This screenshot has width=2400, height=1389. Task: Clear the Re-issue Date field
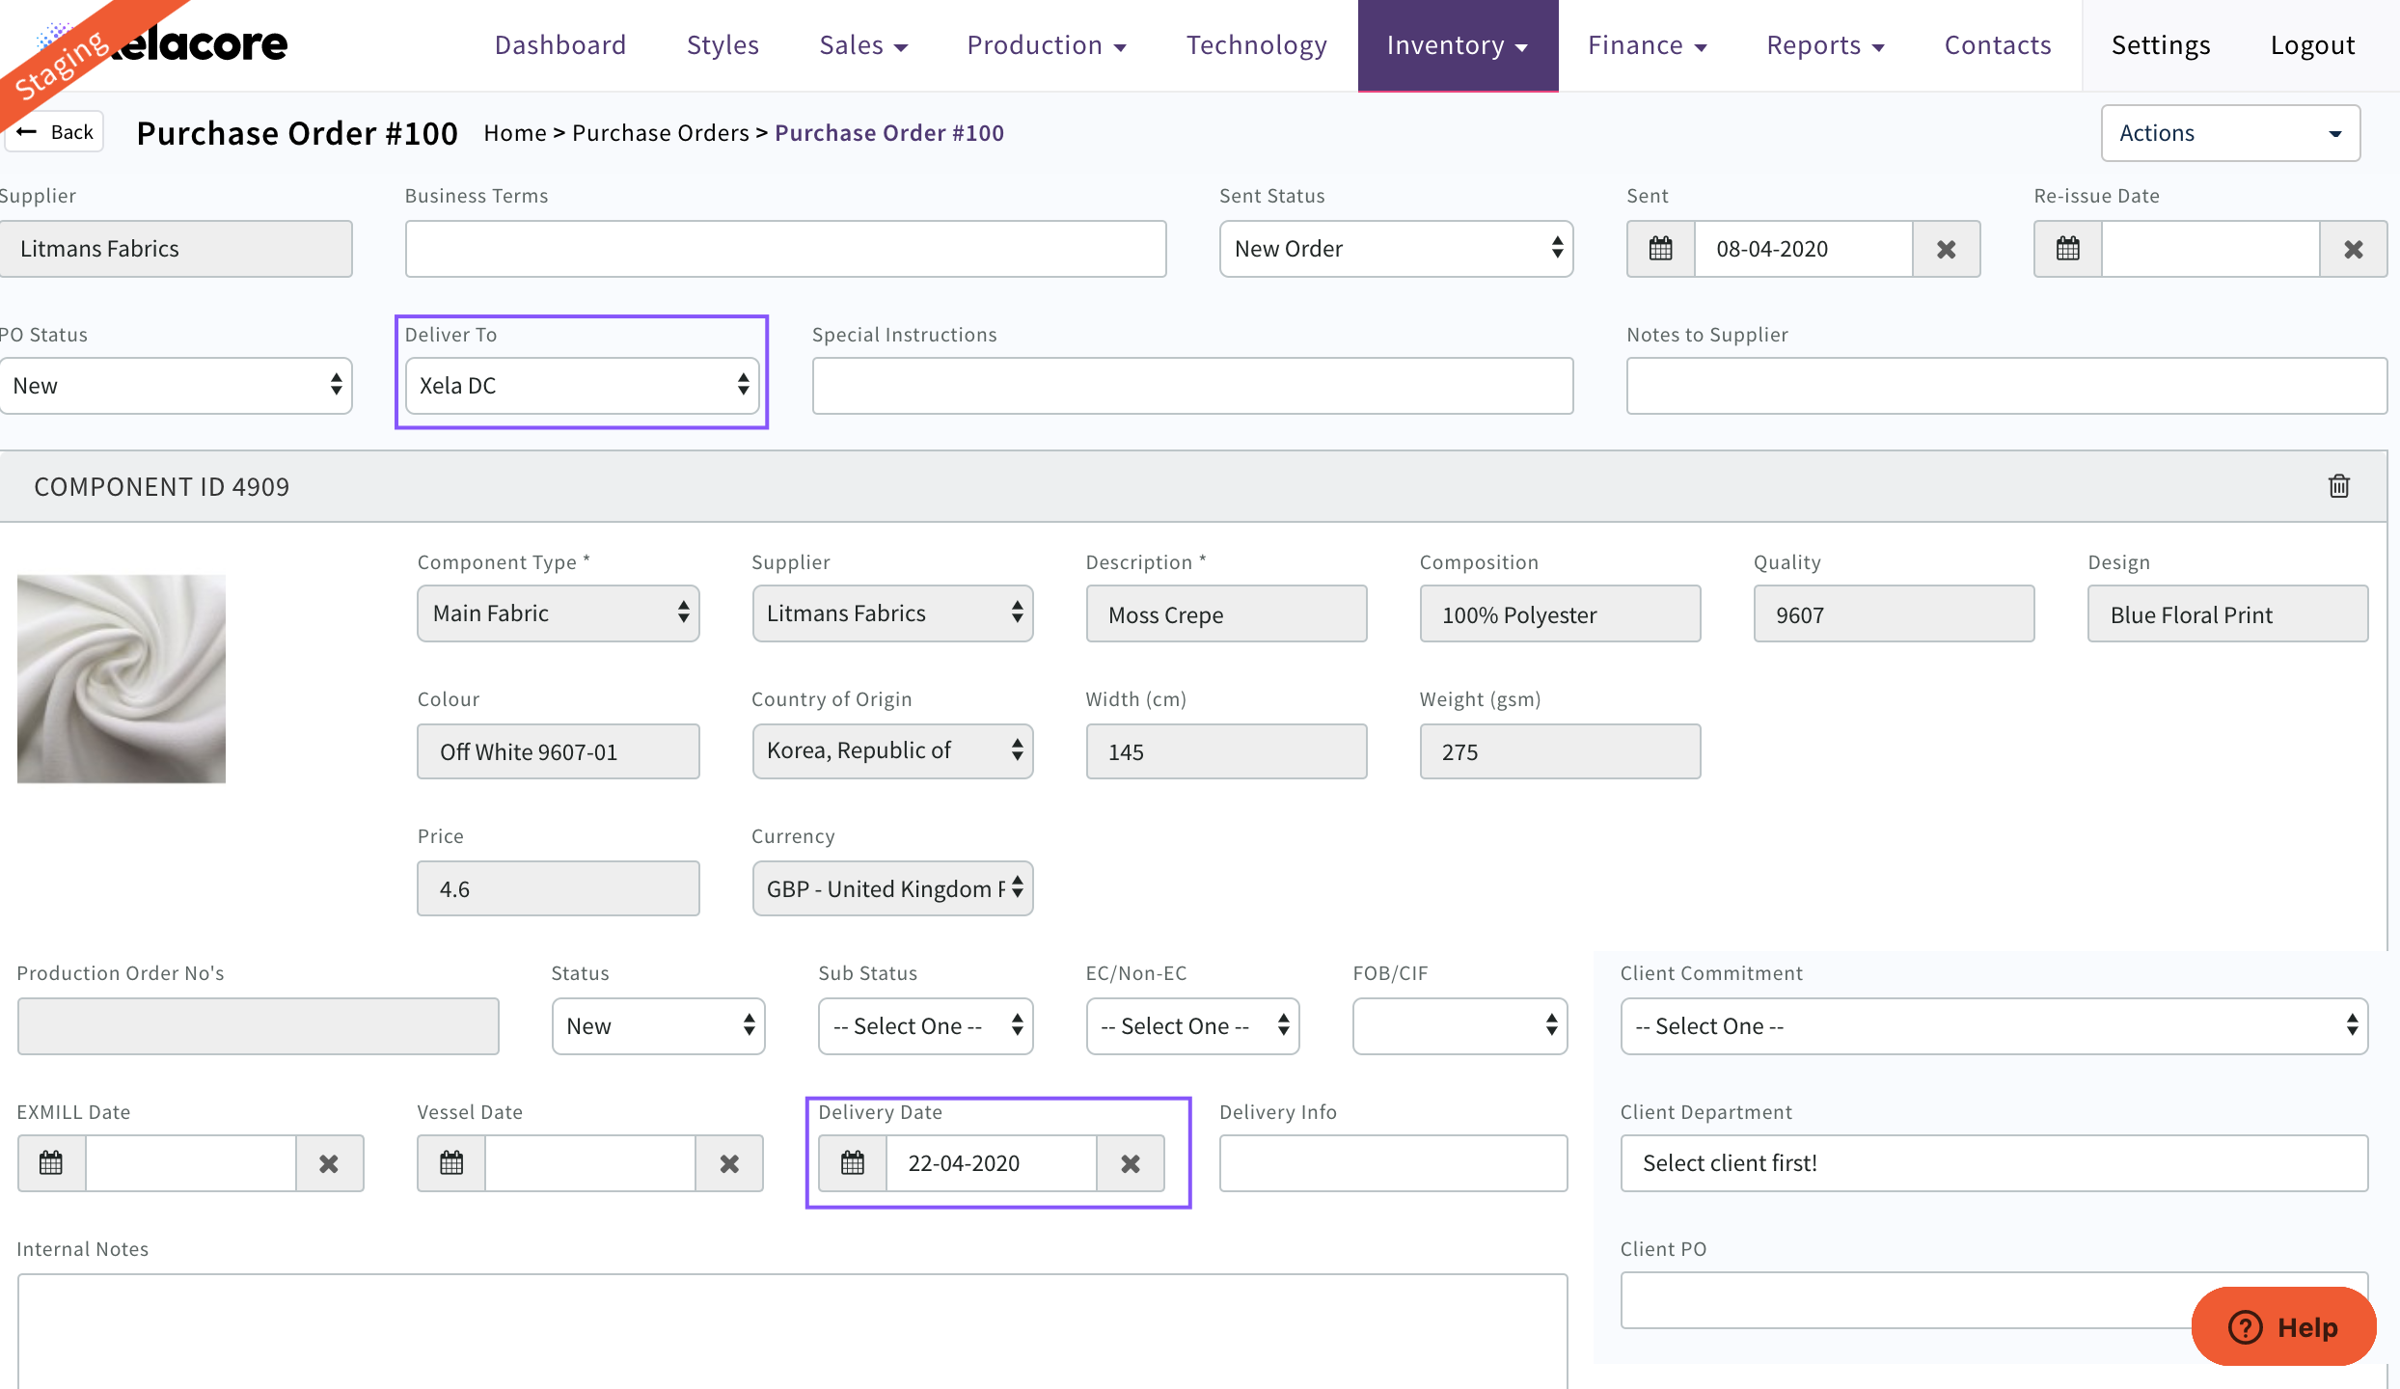click(2353, 249)
